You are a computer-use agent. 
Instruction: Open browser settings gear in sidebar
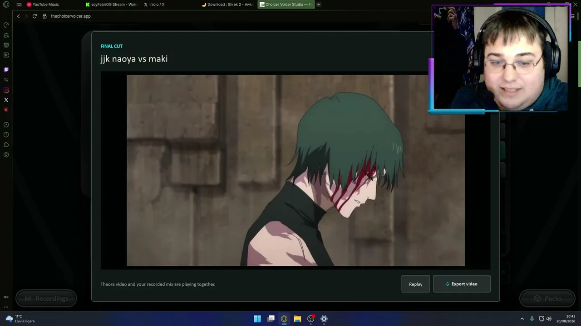pyautogui.click(x=6, y=154)
